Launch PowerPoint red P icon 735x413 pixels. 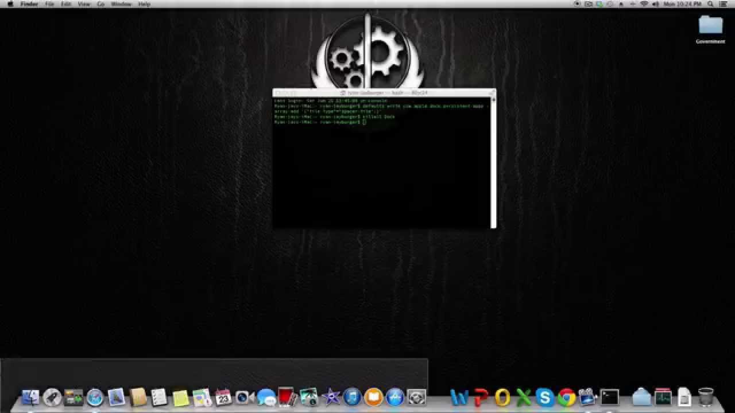481,397
